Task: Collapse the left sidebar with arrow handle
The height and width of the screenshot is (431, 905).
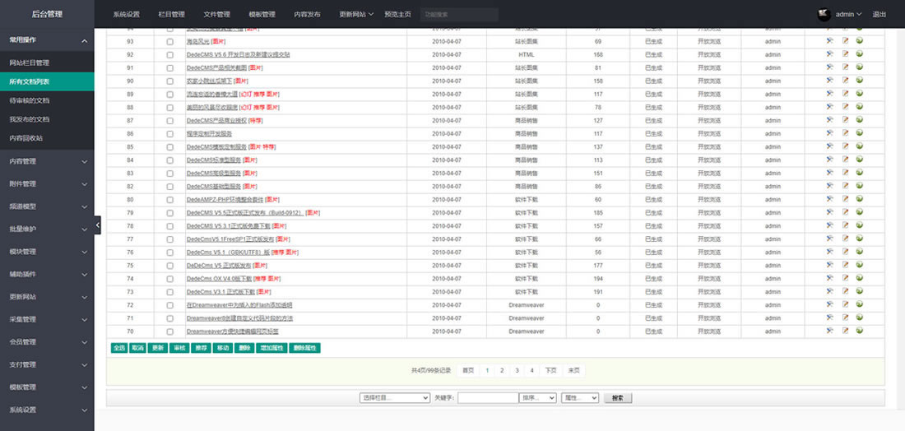Action: pos(97,225)
